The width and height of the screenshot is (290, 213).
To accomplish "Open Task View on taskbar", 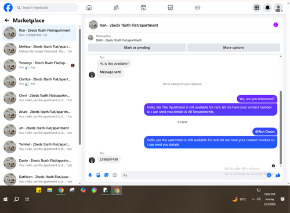I will pos(27,199).
